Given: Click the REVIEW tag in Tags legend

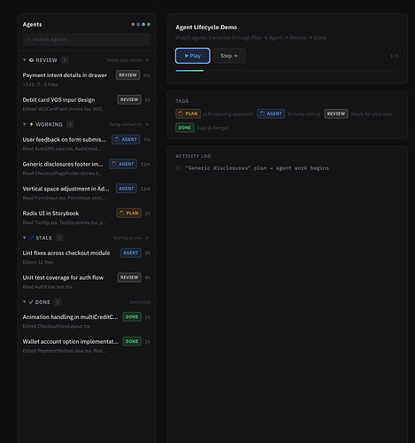Looking at the screenshot, I should click(x=336, y=113).
